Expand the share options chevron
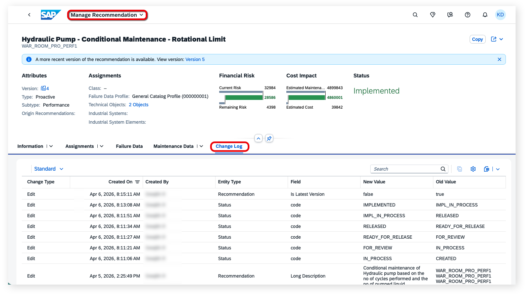The height and width of the screenshot is (296, 525). (501, 39)
